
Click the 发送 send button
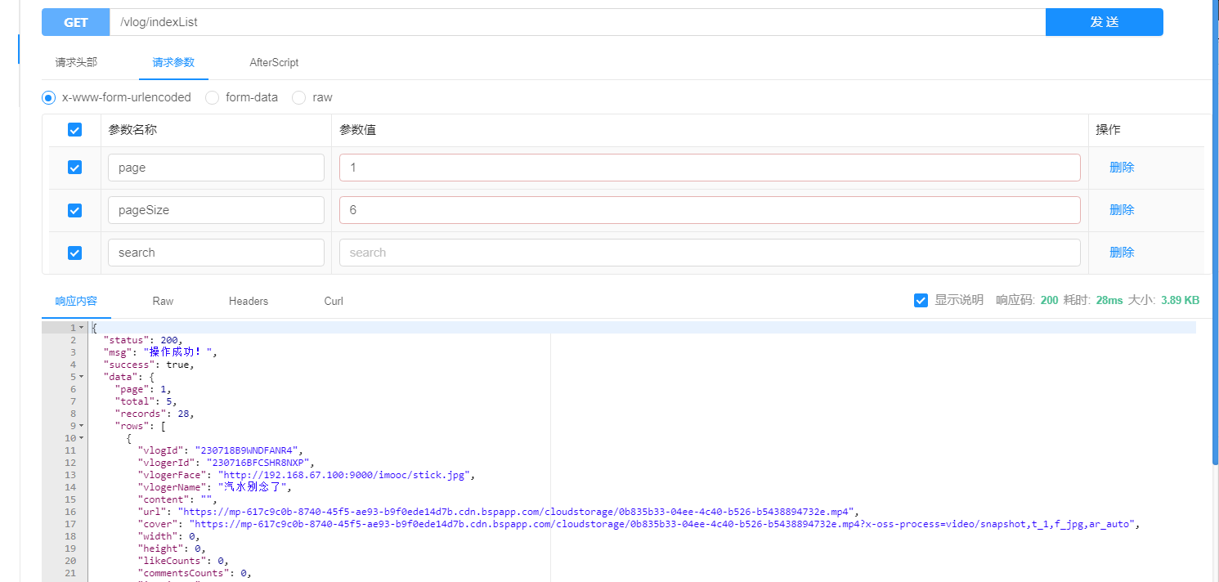point(1104,22)
